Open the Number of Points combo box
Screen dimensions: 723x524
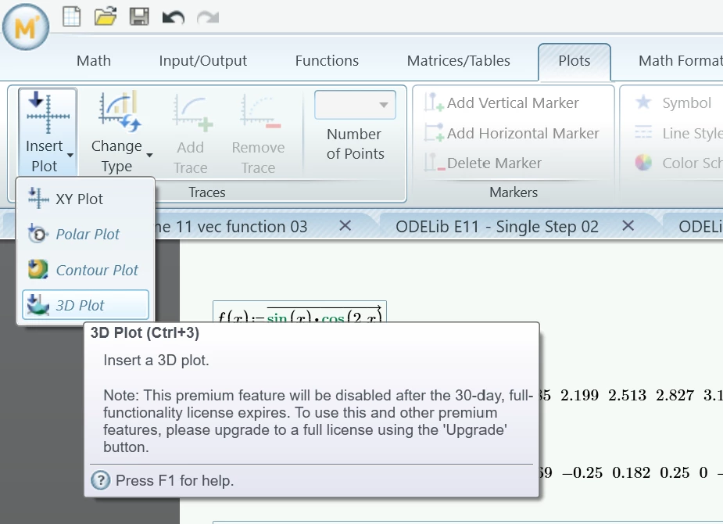[x=355, y=105]
